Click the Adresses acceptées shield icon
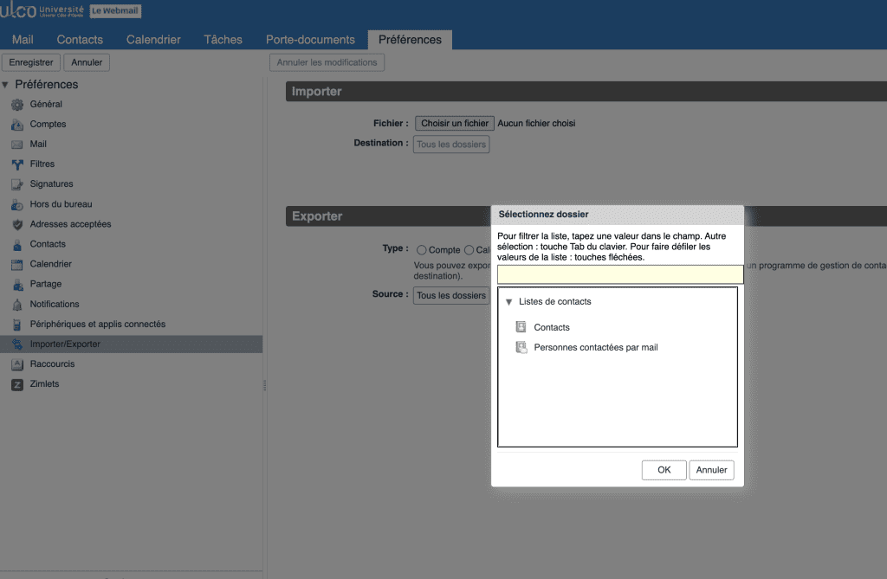Screen dimensions: 887x579 [x=16, y=225]
